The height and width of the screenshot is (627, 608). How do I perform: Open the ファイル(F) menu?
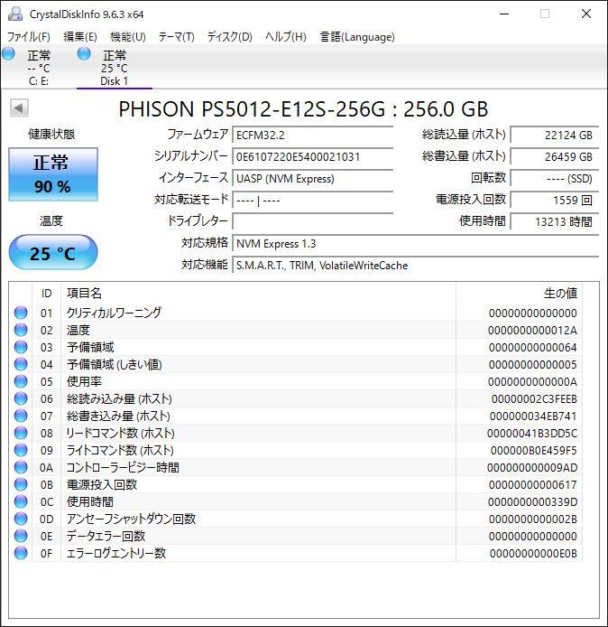click(x=29, y=37)
